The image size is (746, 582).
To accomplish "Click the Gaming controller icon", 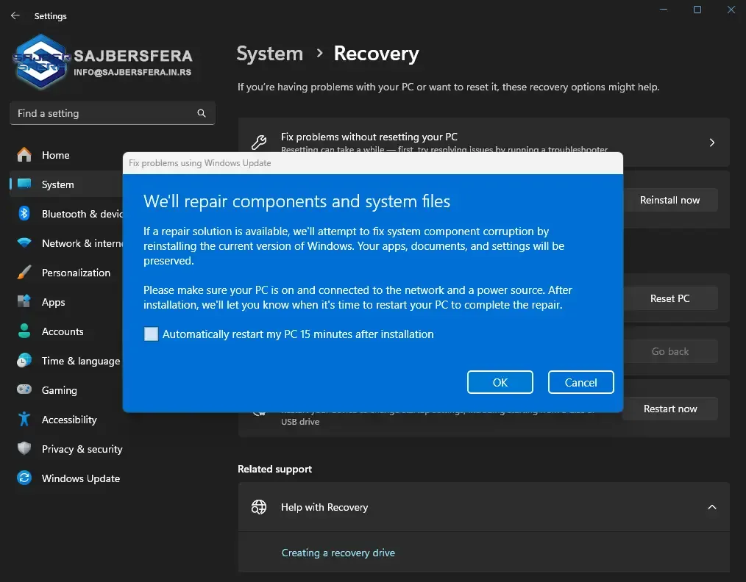I will pos(24,390).
